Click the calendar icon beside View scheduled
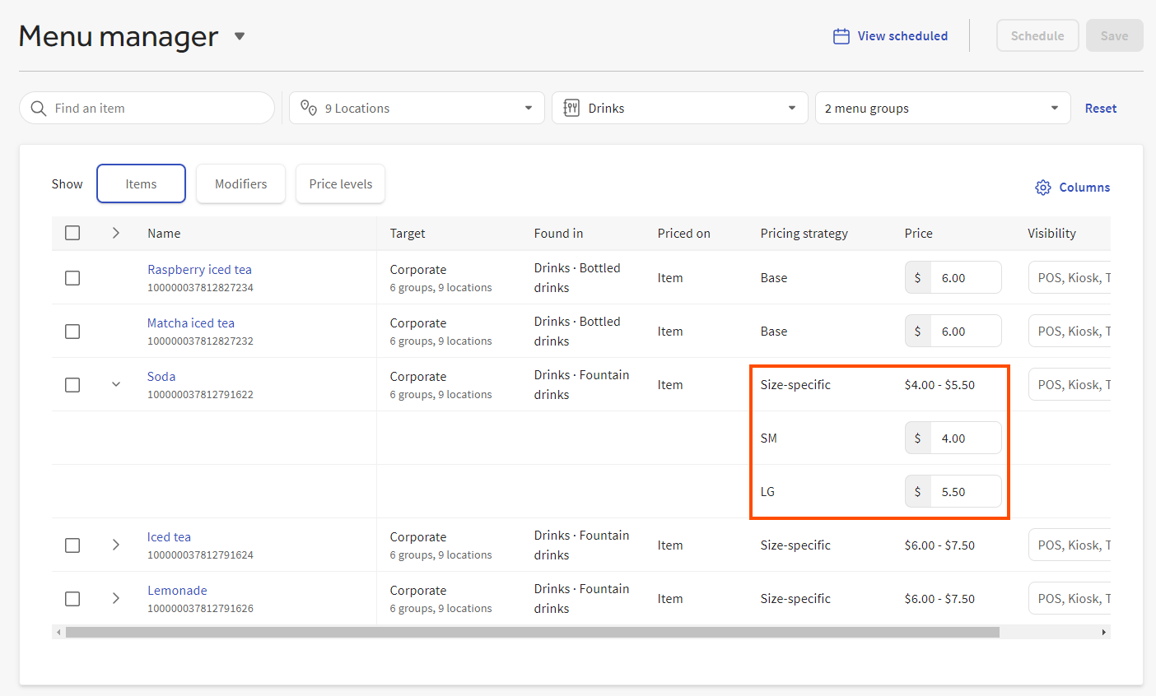Screen dimensions: 1156x696 tap(841, 36)
